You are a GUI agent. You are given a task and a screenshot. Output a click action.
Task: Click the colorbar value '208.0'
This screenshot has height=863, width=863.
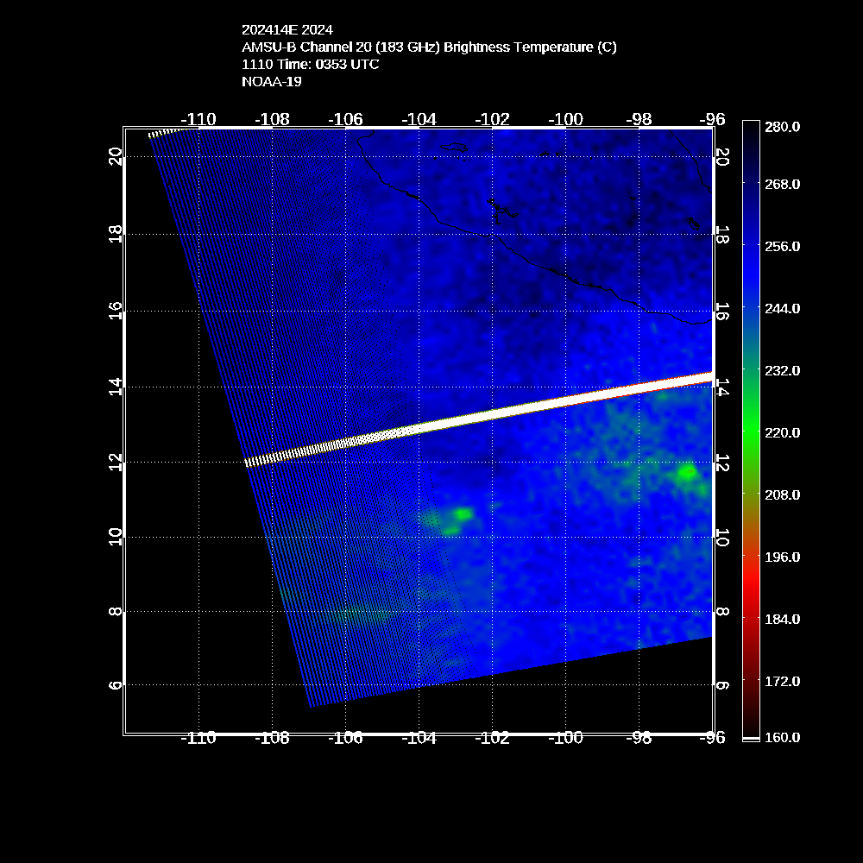pyautogui.click(x=782, y=495)
